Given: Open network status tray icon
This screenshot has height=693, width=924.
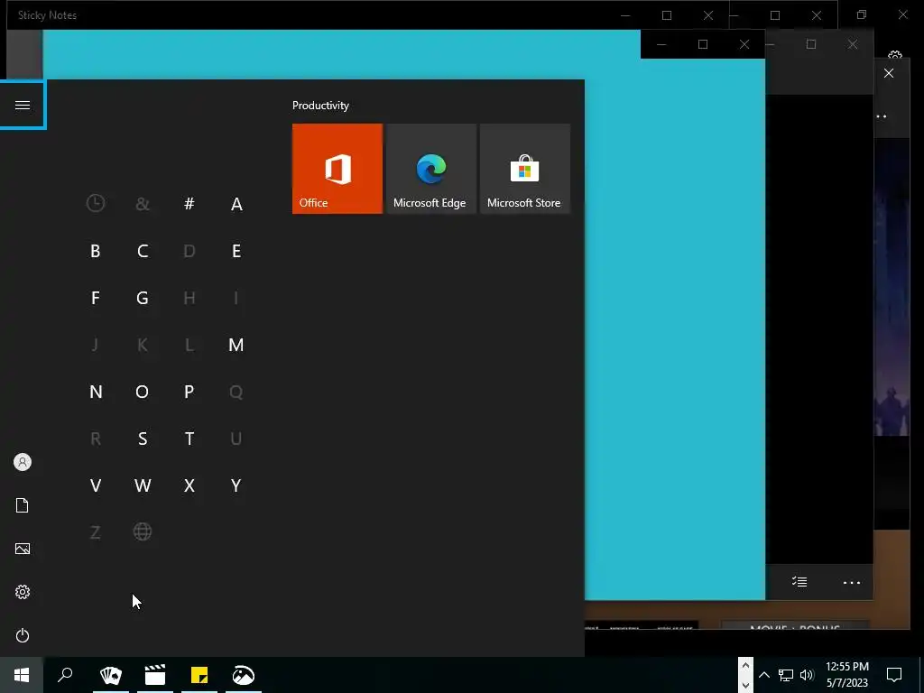Looking at the screenshot, I should [x=786, y=675].
